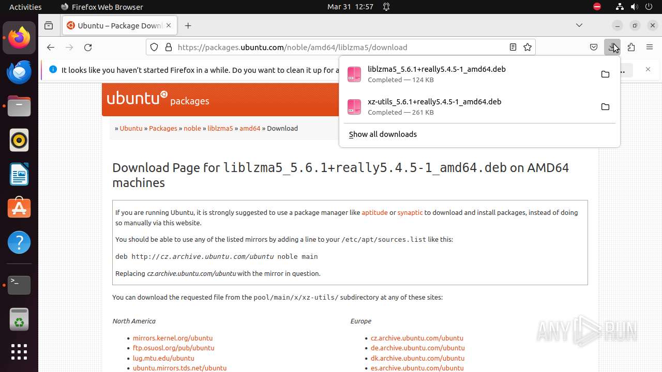Open the Files manager in the dock
This screenshot has width=662, height=372.
19,106
